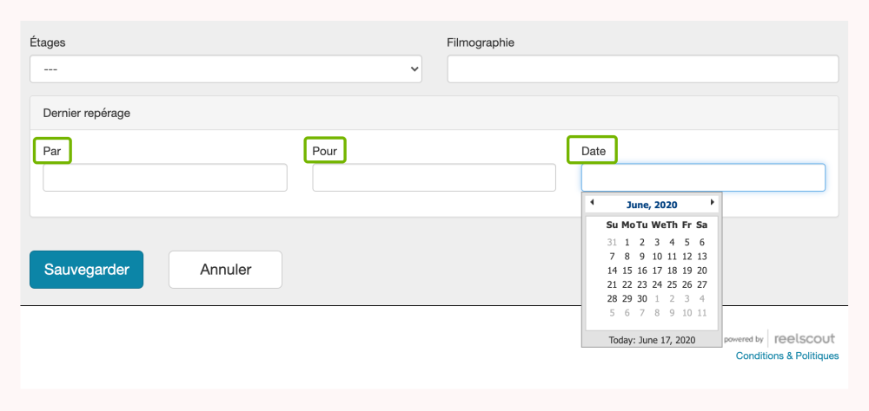
Task: Open the Étages dropdown
Action: coord(226,69)
